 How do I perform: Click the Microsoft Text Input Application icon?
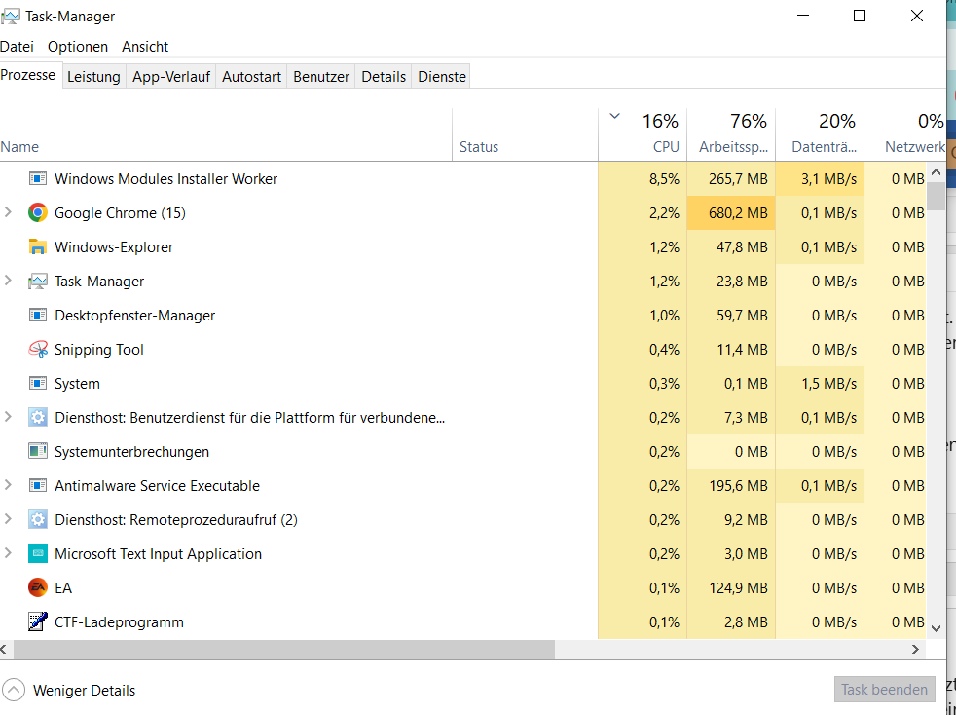tap(38, 554)
